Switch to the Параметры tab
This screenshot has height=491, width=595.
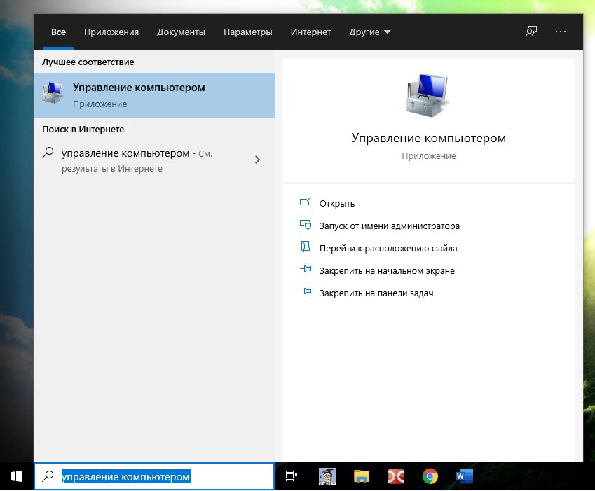coord(248,32)
